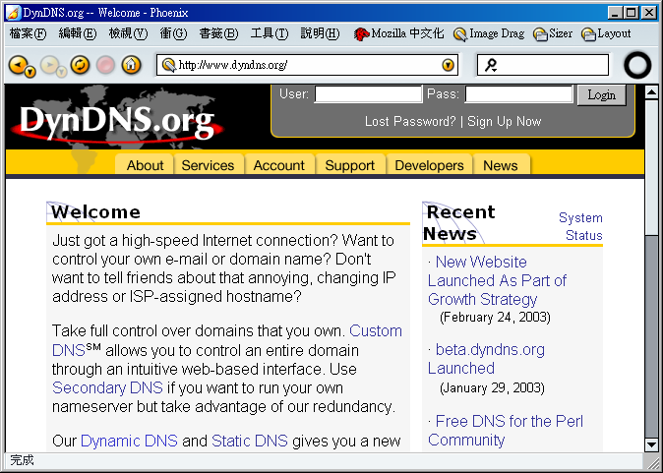Open the 檢視(V) menu

point(128,33)
